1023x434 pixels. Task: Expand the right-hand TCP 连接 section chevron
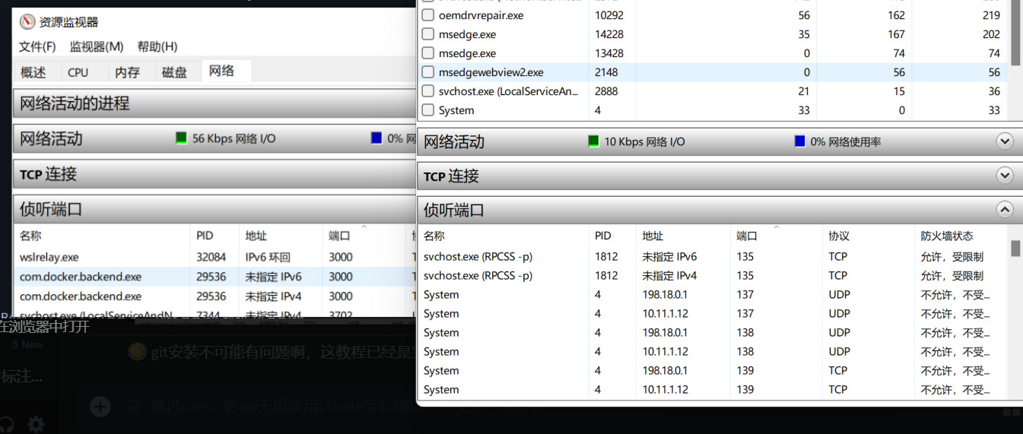point(1005,176)
